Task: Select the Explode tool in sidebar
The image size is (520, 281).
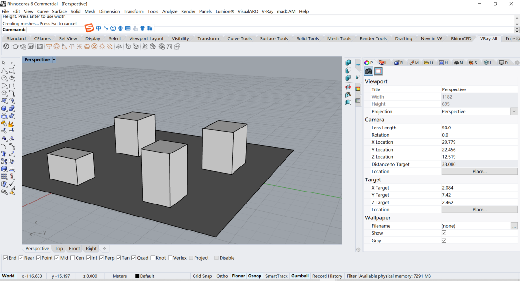Action: [x=12, y=124]
